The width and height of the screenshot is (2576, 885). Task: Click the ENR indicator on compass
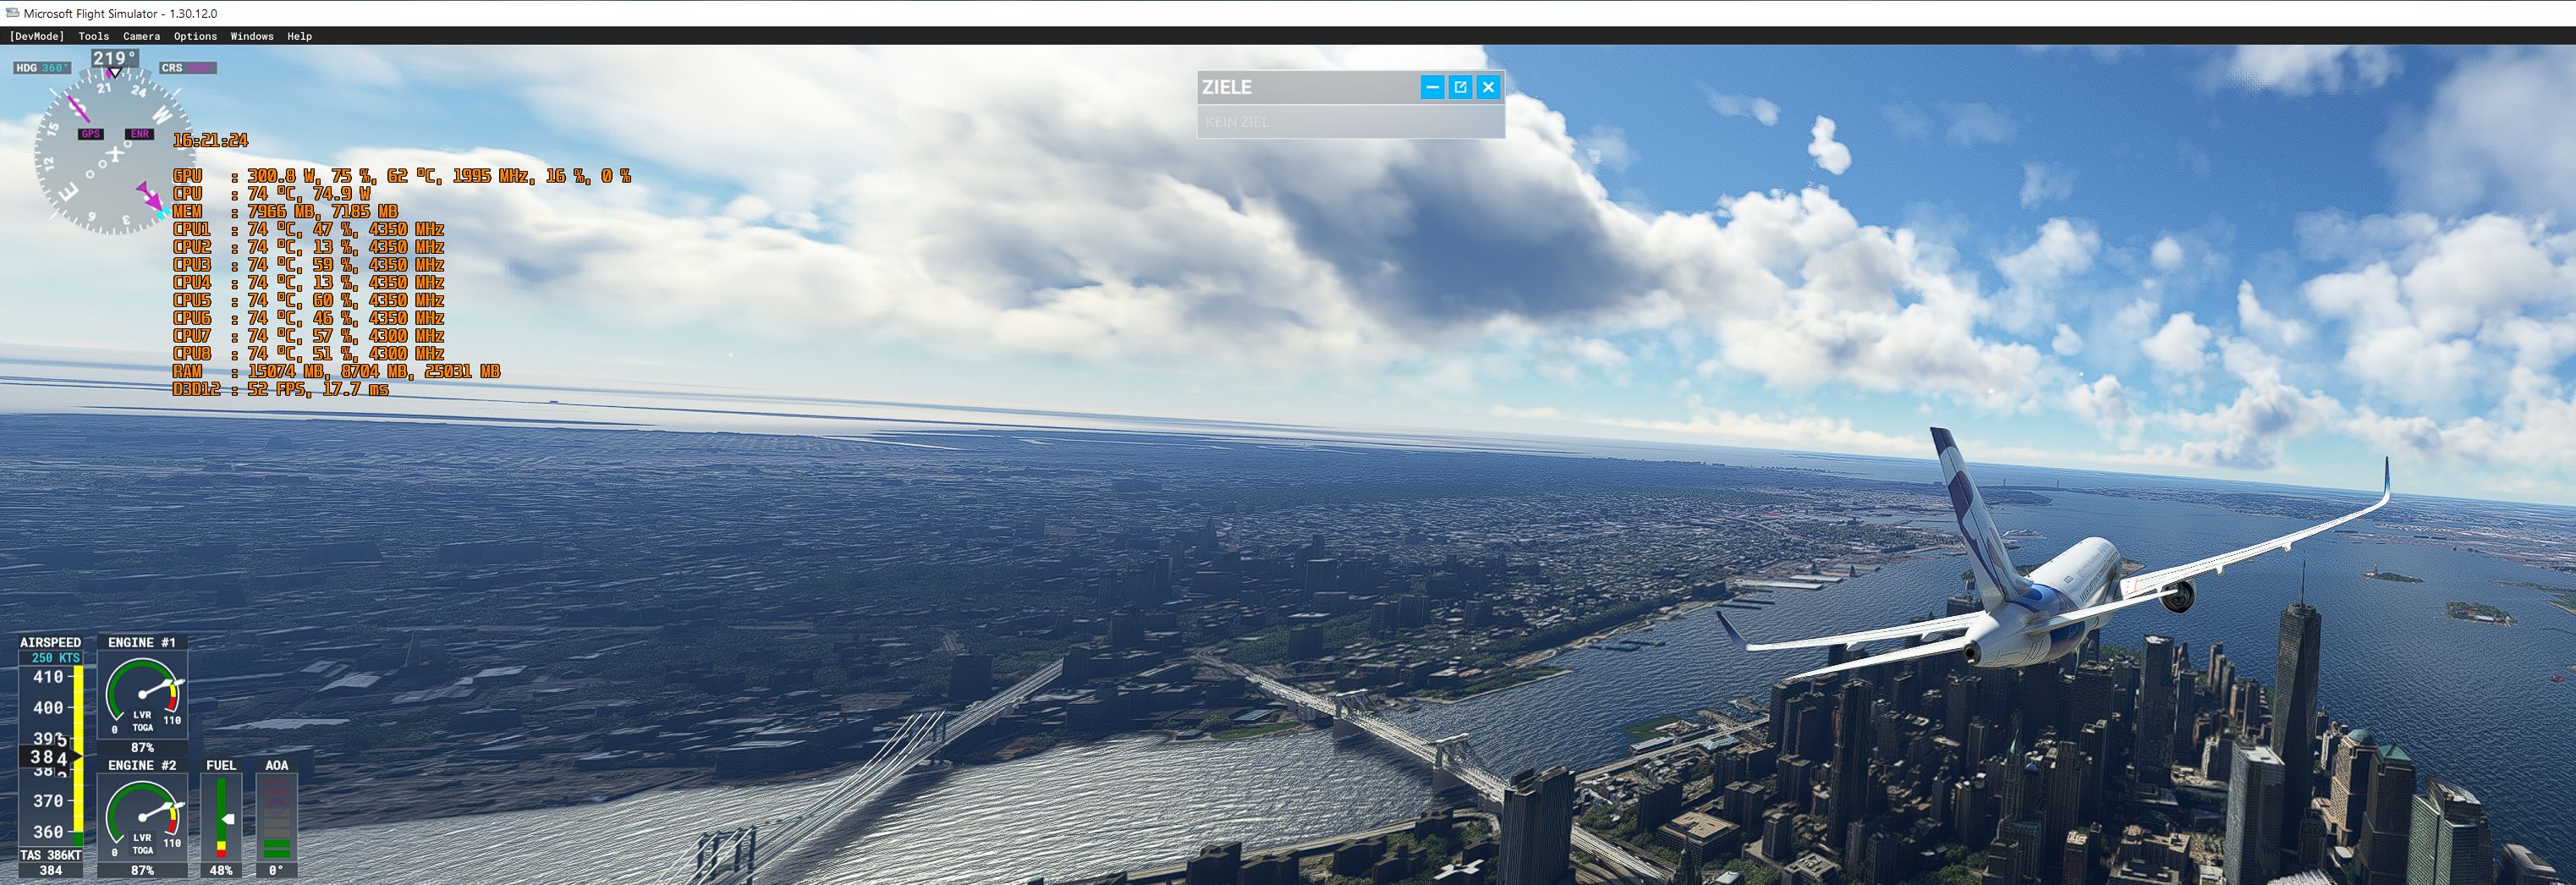139,134
